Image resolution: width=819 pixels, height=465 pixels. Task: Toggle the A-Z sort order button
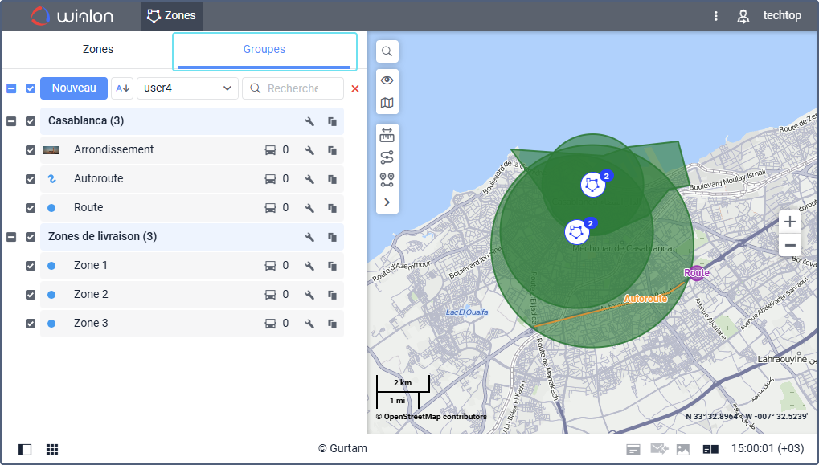click(x=122, y=88)
